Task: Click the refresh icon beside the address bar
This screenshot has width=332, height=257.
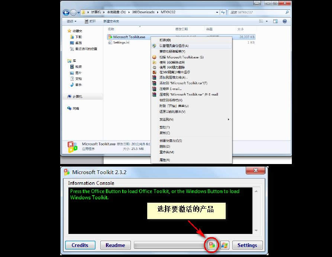Action: tap(223, 12)
